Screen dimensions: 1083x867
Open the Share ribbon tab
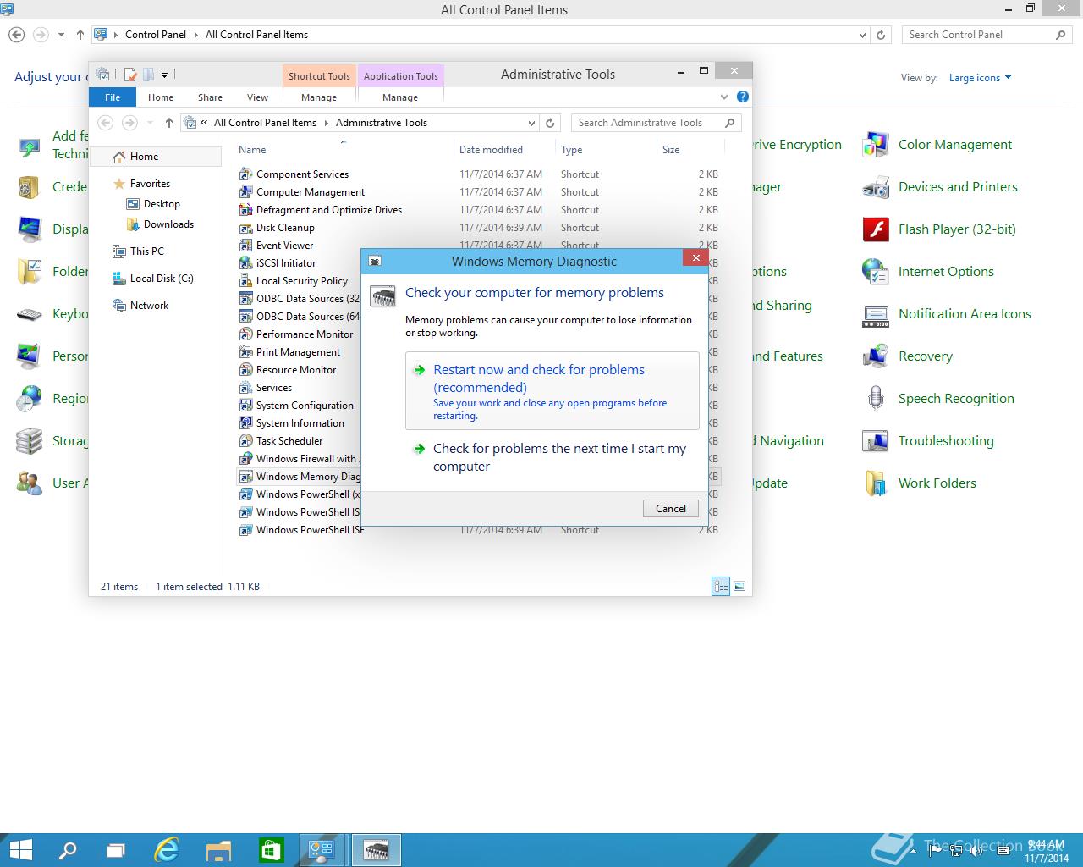(x=210, y=97)
